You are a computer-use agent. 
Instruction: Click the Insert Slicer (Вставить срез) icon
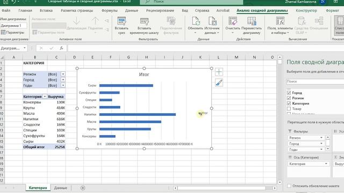pyautogui.click(x=121, y=21)
